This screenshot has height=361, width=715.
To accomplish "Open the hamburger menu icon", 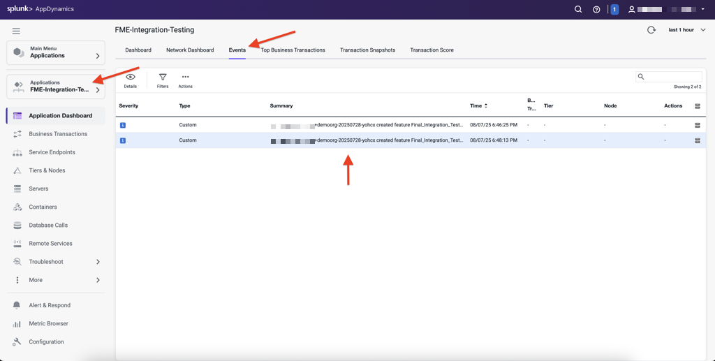I will [x=16, y=31].
